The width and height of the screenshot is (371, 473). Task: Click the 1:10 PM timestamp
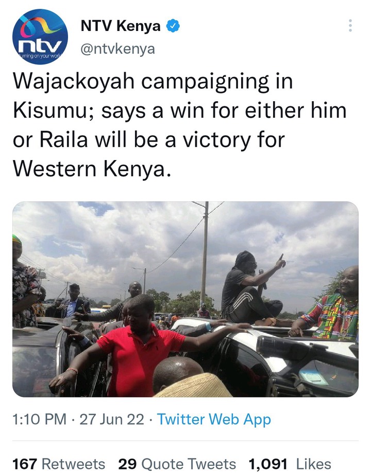40,420
